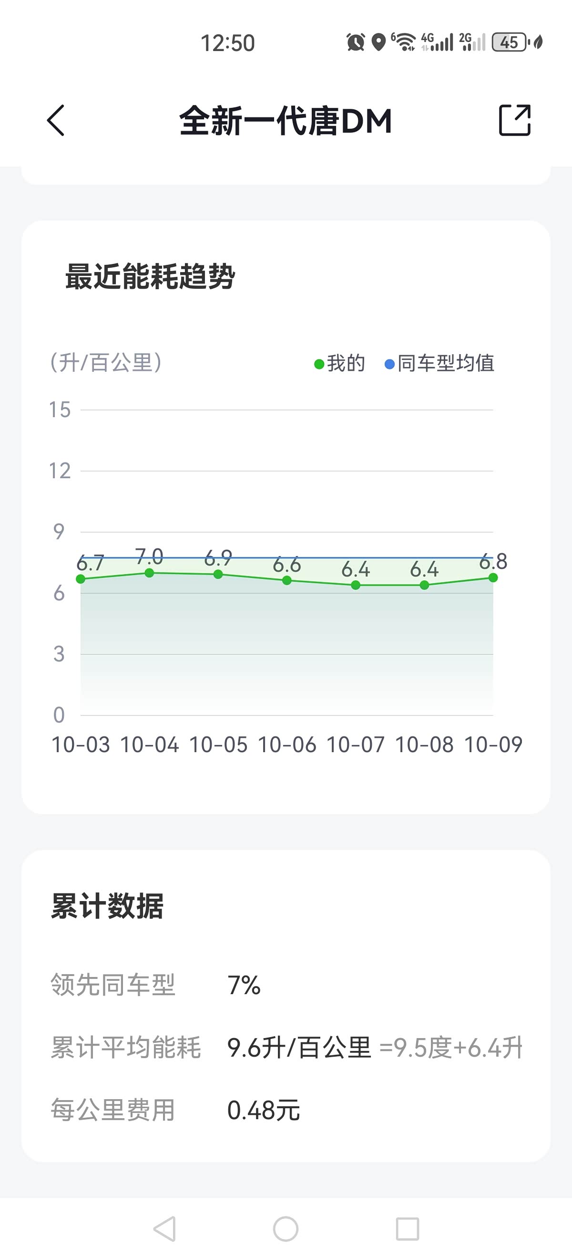Tap the 最近能耗趋势 card title
572x1260 pixels.
tap(151, 277)
